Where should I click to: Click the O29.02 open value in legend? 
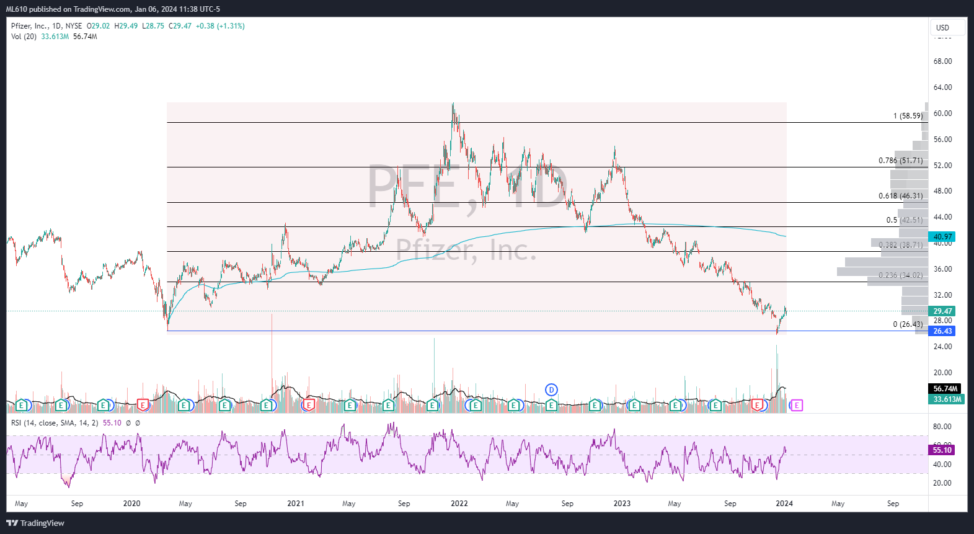98,26
